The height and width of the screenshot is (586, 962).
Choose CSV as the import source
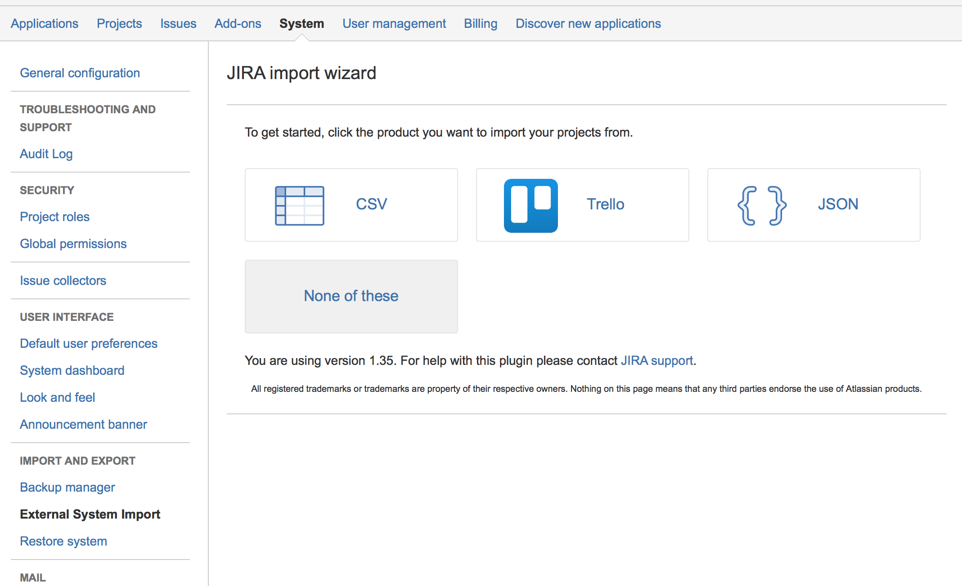(x=370, y=204)
